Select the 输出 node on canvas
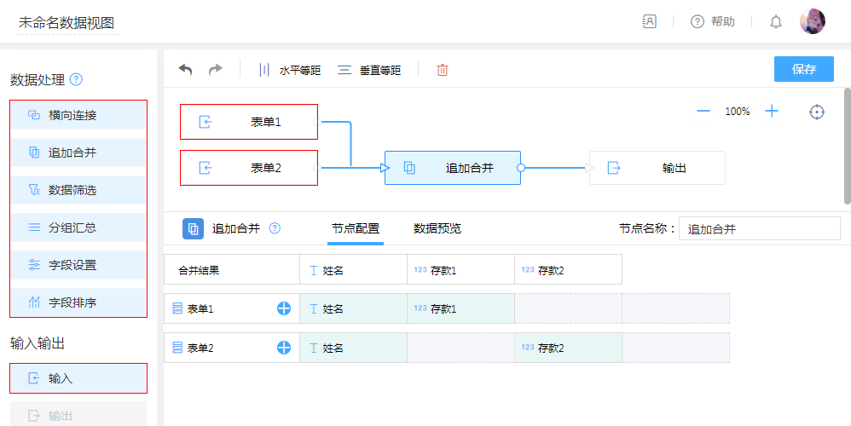This screenshot has height=426, width=851. click(657, 168)
